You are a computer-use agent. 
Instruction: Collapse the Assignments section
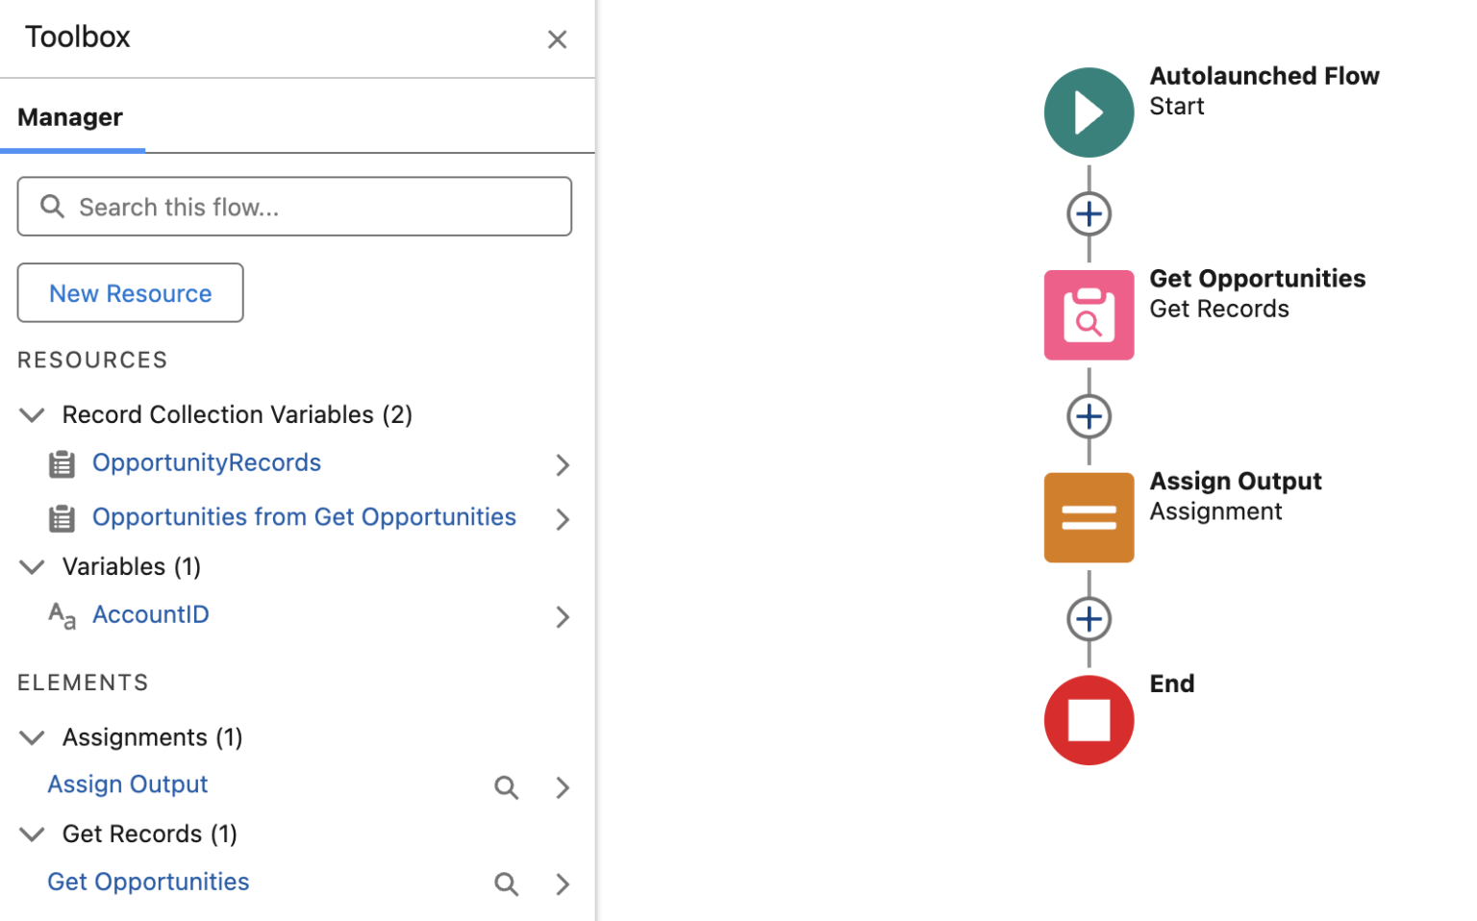(32, 736)
